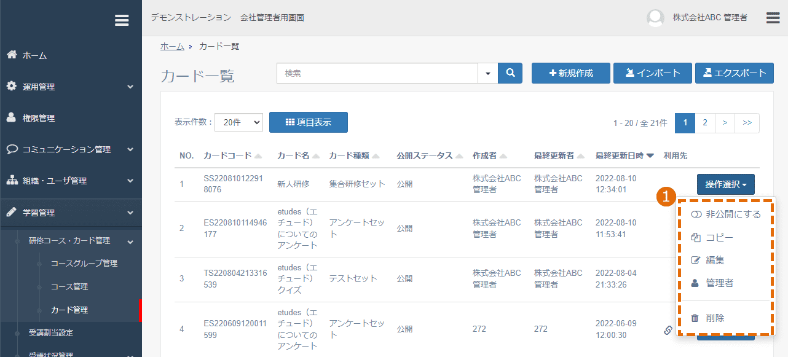
Task: Focus the 検索 search input field
Action: [377, 73]
